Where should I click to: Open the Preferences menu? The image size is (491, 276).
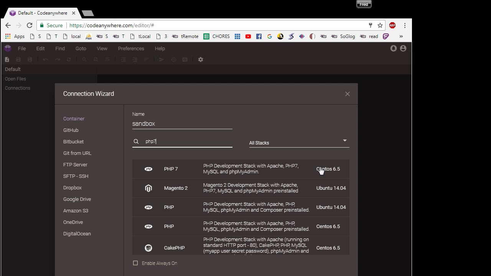click(x=131, y=49)
